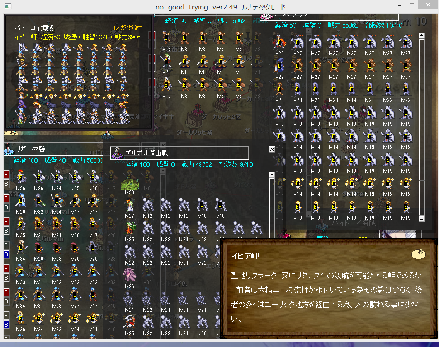Click the 戦力69068 value in the tooltip
This screenshot has height=347, width=439.
coord(129,37)
